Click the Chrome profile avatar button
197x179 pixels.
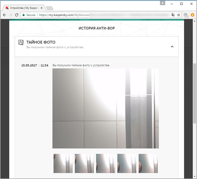162,3
